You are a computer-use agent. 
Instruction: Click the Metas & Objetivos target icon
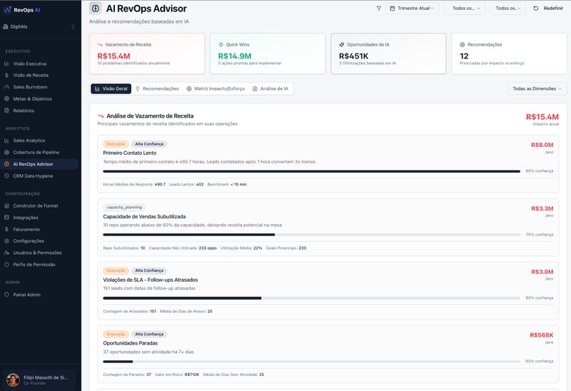[6, 98]
